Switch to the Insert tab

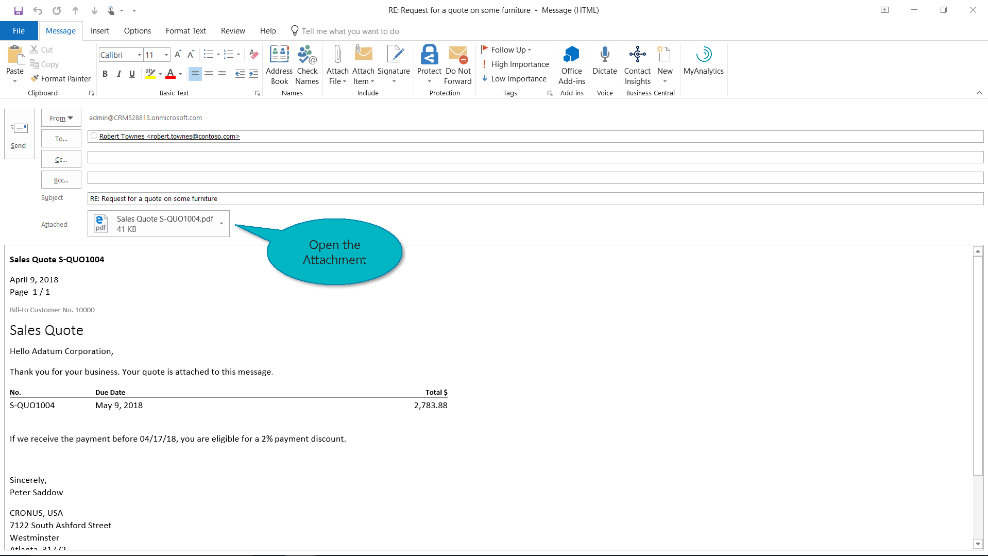coord(99,31)
